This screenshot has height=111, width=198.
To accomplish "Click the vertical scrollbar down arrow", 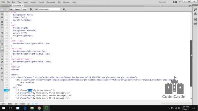I will (x=191, y=99).
